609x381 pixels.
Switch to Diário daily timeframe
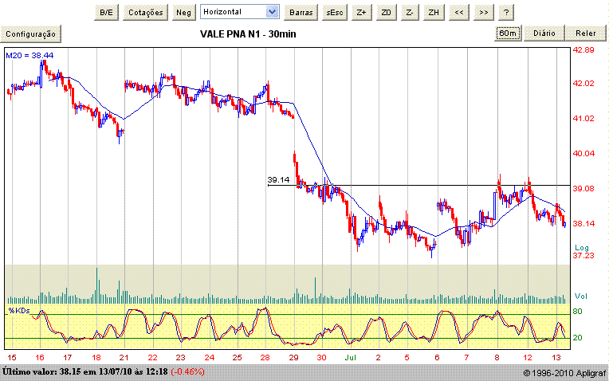click(x=544, y=33)
